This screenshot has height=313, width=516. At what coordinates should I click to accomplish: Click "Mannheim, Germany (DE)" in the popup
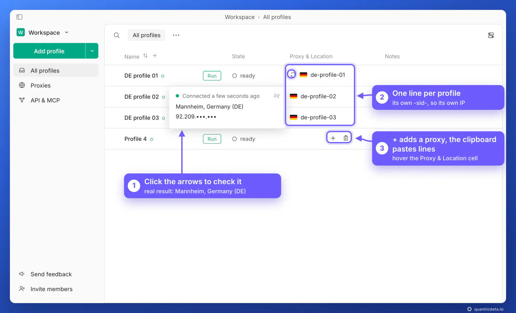[x=209, y=107]
